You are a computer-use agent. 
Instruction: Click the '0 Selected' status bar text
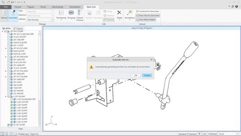click(x=212, y=134)
